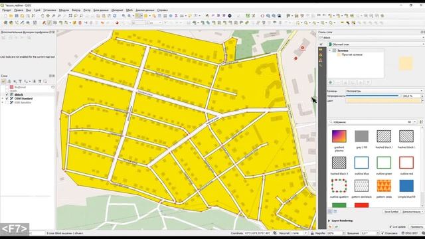Choose the pattern zelda symbol preset
The height and width of the screenshot is (239, 425).
384,186
